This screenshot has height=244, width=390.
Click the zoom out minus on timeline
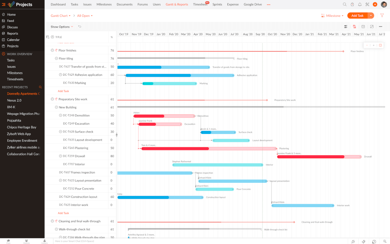coord(367,45)
